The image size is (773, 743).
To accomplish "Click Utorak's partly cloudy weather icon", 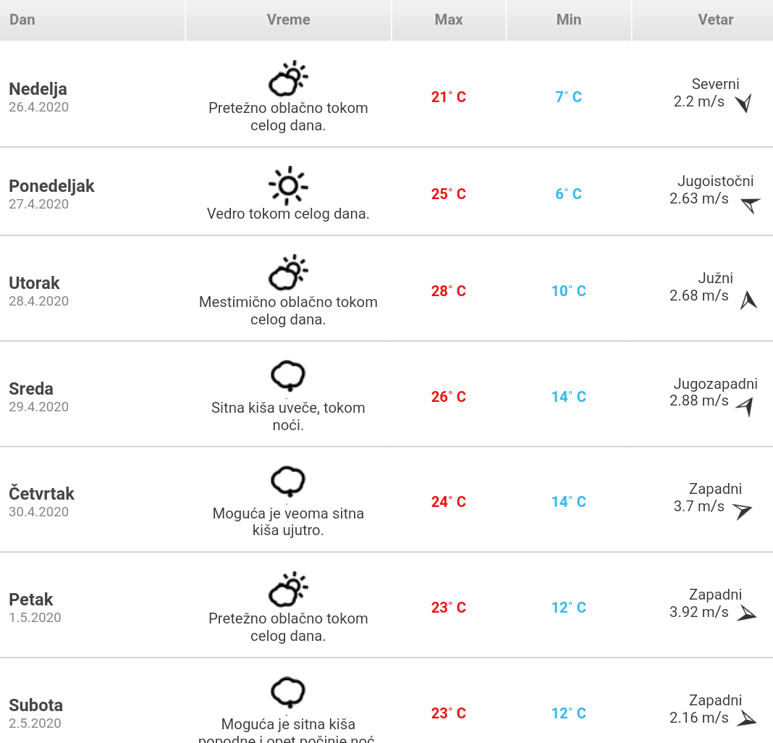I will (288, 273).
